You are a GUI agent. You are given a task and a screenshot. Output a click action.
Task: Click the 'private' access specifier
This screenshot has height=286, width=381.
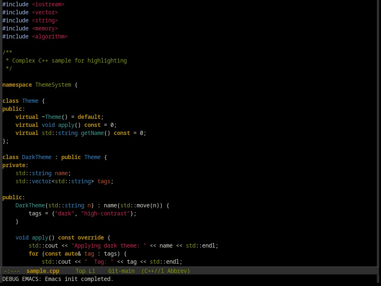click(x=14, y=165)
